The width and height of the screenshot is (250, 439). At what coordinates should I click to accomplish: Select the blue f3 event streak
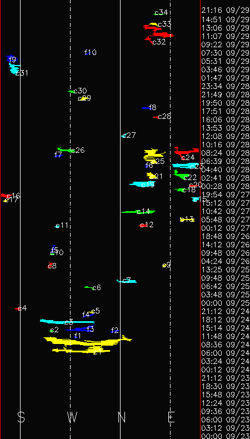click(79, 330)
